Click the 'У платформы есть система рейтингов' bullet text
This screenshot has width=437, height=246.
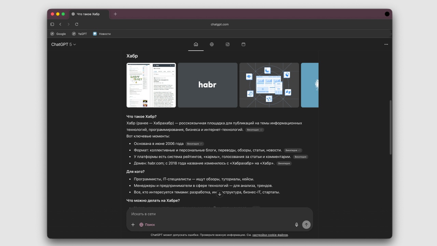click(x=212, y=157)
